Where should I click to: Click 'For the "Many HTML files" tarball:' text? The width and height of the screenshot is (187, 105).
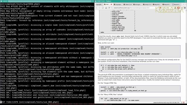coord(110,94)
